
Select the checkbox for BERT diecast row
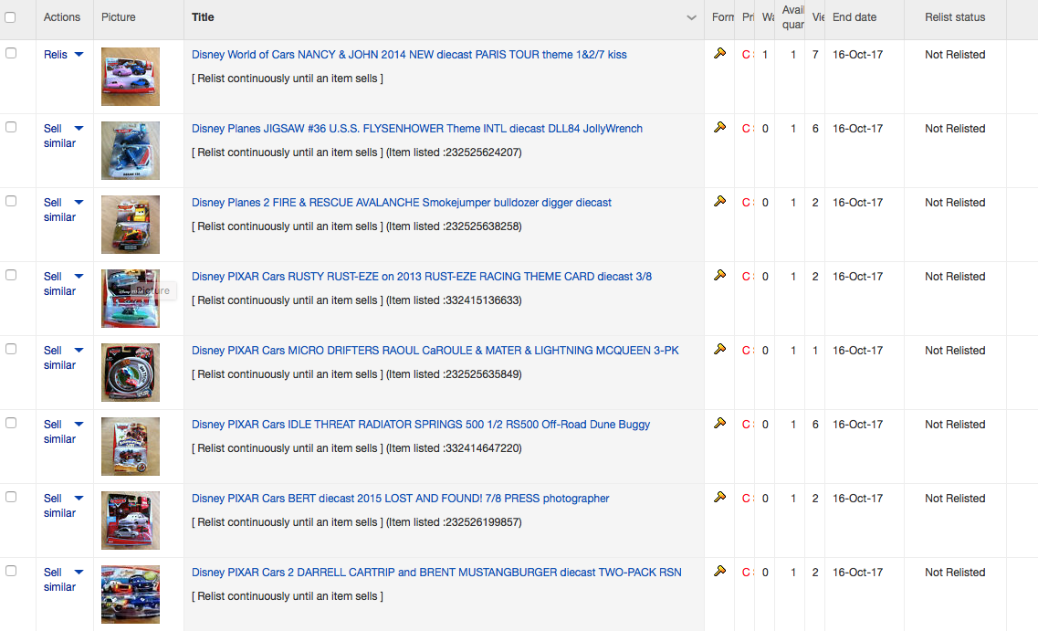pos(11,498)
